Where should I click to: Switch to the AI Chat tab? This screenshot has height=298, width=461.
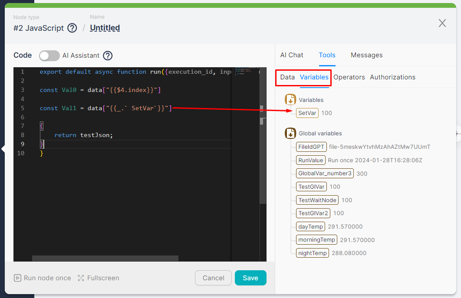click(x=292, y=55)
